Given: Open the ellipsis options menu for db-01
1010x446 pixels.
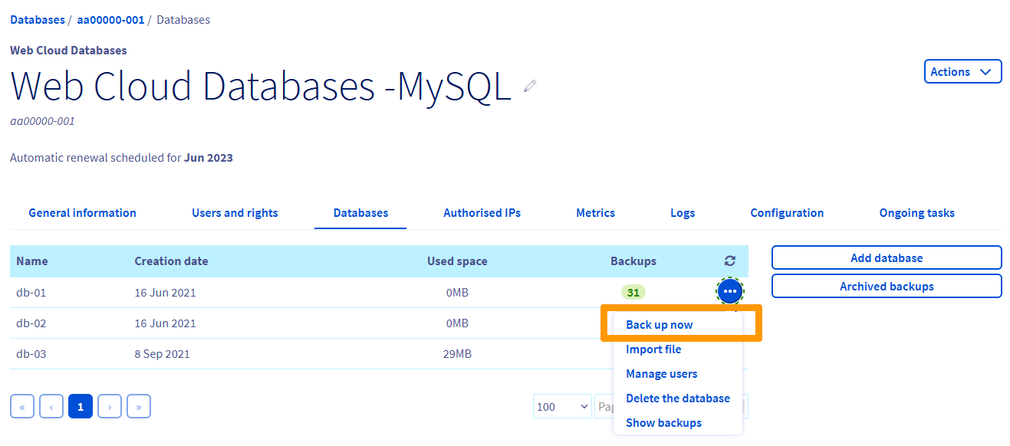Looking at the screenshot, I should click(729, 291).
